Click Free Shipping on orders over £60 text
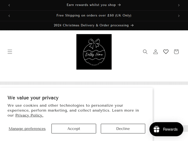 pyautogui.click(x=94, y=16)
